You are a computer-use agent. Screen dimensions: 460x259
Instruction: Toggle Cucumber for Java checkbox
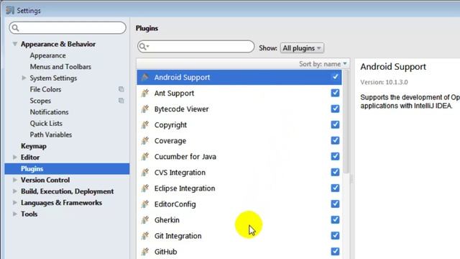pos(335,156)
